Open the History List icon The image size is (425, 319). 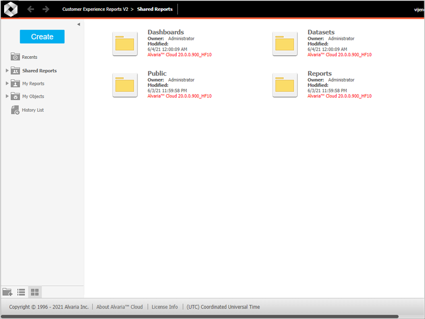(16, 110)
